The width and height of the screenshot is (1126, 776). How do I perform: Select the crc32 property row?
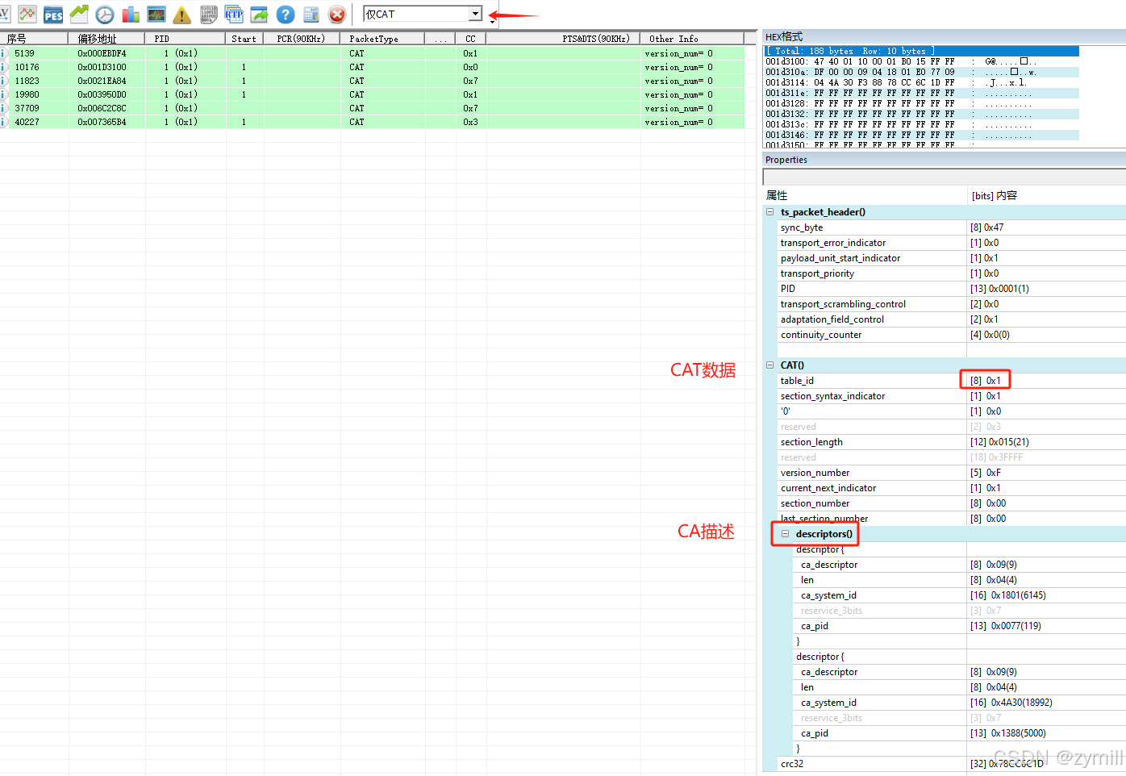coord(951,764)
